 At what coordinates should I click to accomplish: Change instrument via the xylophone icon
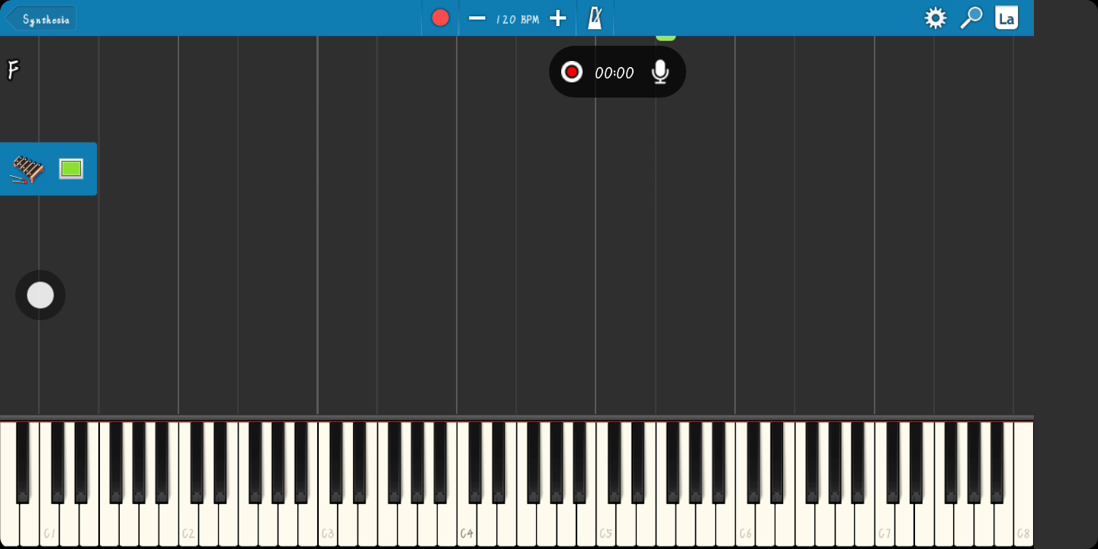coord(27,169)
